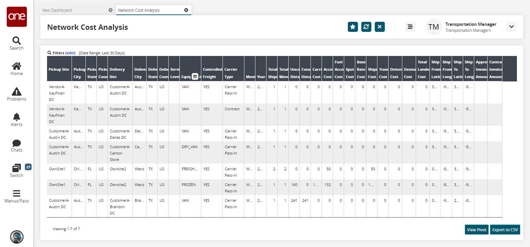Viewport: 530px width, 247px height.
Task: Click the ONE logo icon
Action: 17,17
